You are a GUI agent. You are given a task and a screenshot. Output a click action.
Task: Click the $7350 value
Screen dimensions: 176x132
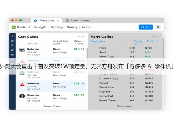click(149, 100)
